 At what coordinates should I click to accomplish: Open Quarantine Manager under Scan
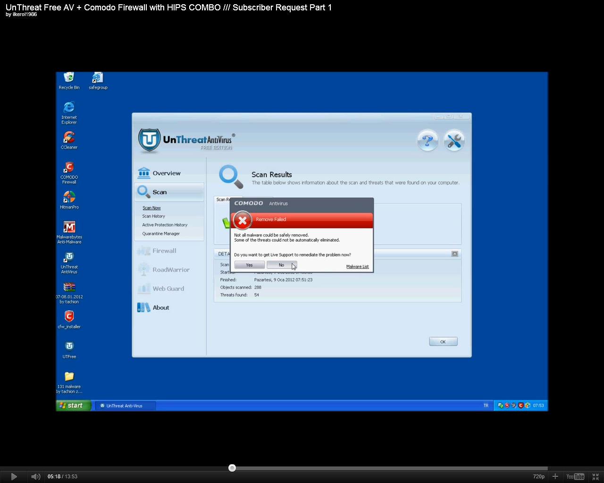pos(161,233)
